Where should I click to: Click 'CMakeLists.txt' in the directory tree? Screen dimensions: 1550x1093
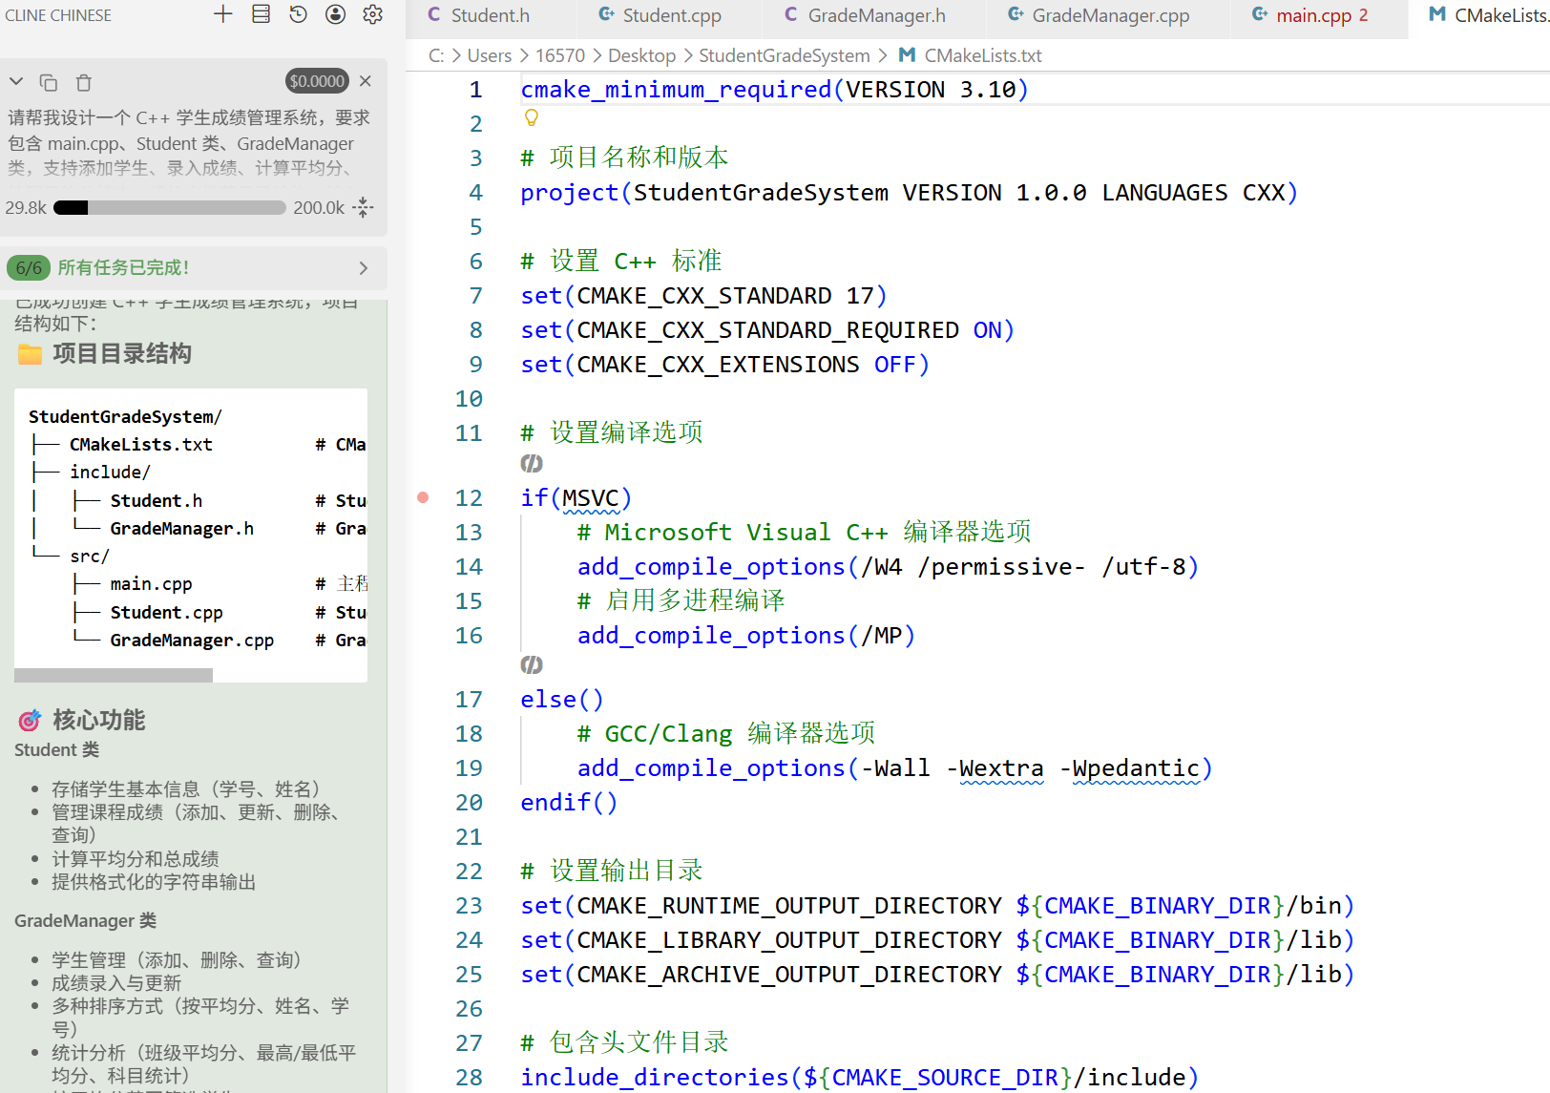click(x=141, y=445)
